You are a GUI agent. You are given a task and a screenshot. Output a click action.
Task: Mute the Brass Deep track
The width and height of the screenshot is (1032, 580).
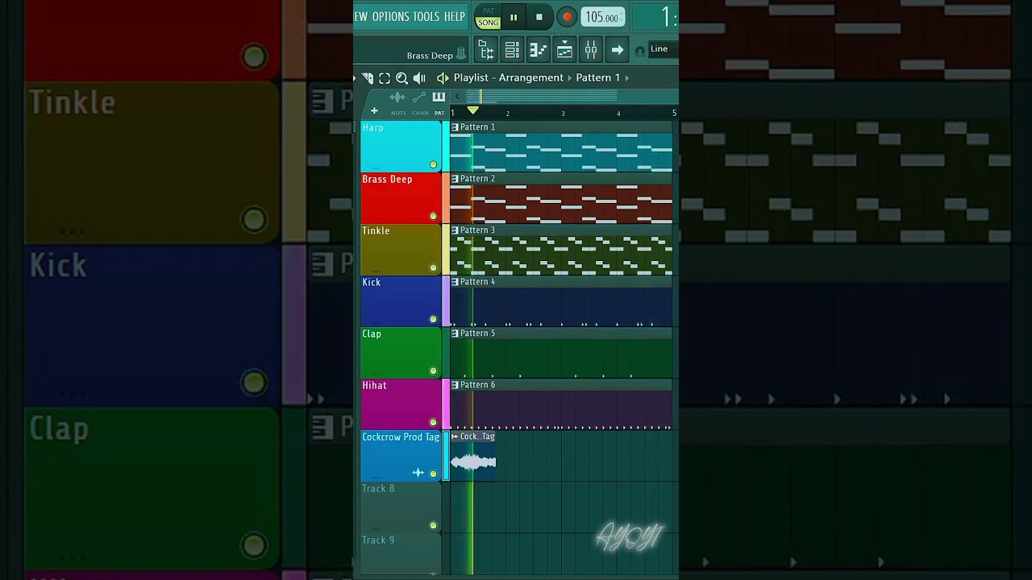433,216
